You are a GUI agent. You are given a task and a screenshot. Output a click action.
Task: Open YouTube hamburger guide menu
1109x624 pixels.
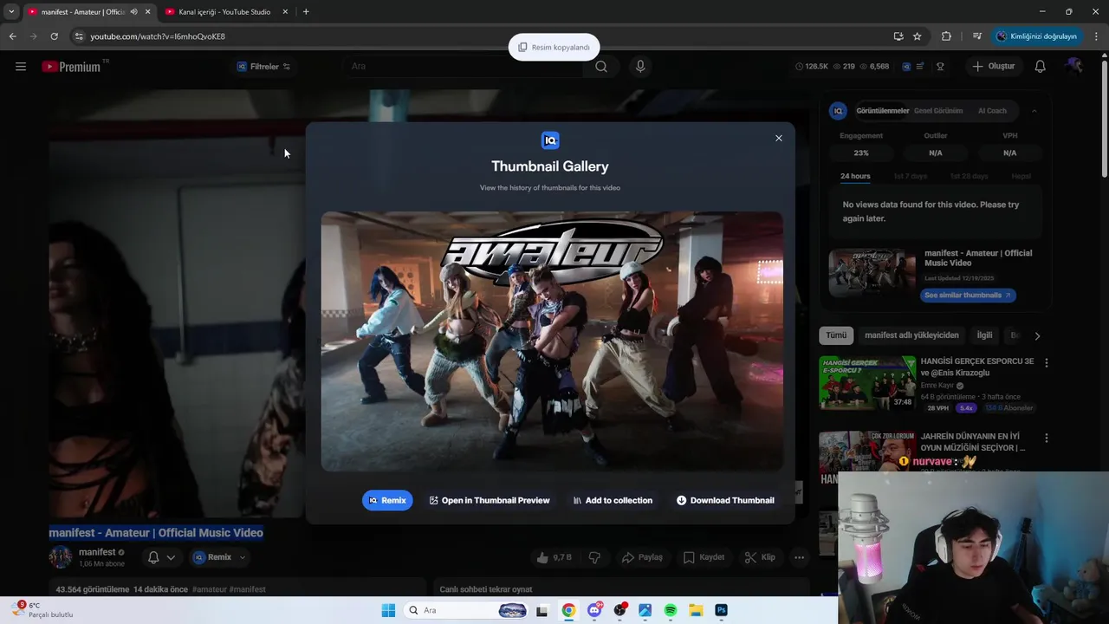[x=21, y=67]
